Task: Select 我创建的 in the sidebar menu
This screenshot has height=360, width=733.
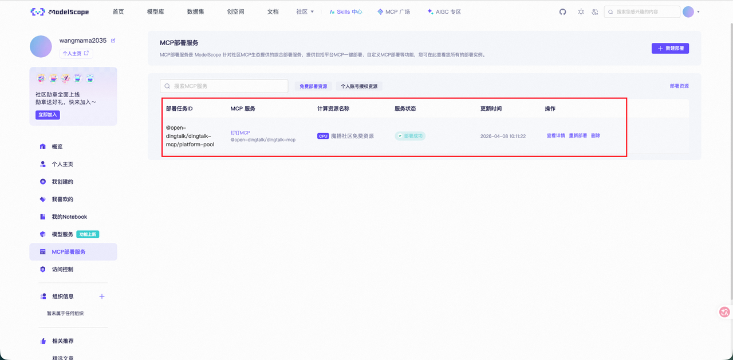Action: (x=73, y=182)
